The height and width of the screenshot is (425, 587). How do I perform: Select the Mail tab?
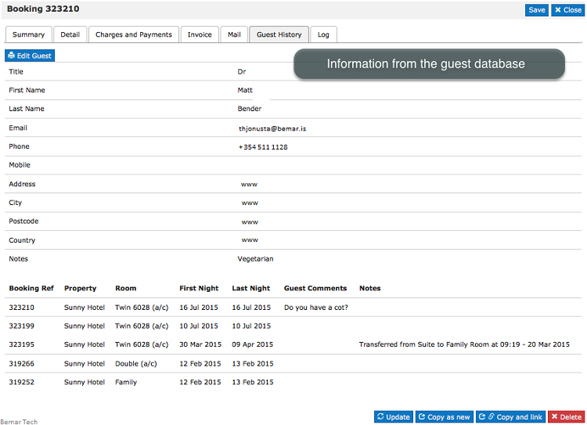pyautogui.click(x=234, y=34)
